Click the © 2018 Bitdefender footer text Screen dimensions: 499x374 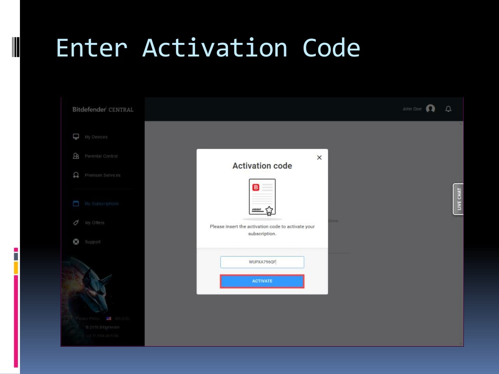(102, 327)
